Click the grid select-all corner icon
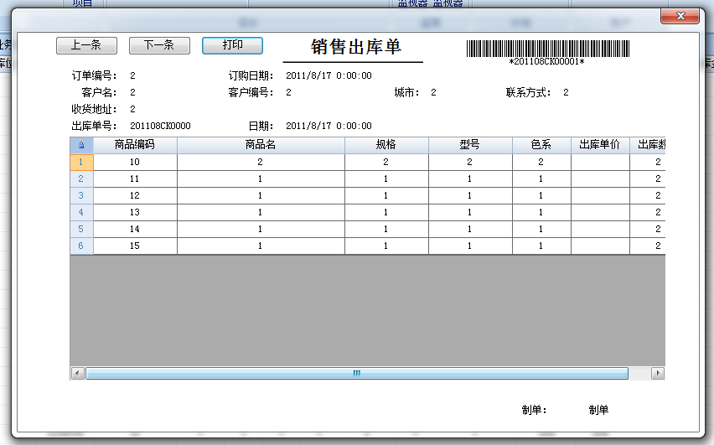 81,145
